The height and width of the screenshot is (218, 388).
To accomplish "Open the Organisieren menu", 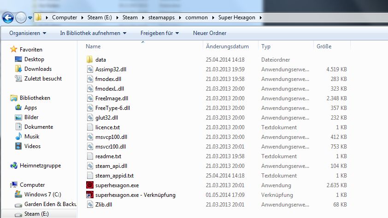I will pyautogui.click(x=28, y=33).
